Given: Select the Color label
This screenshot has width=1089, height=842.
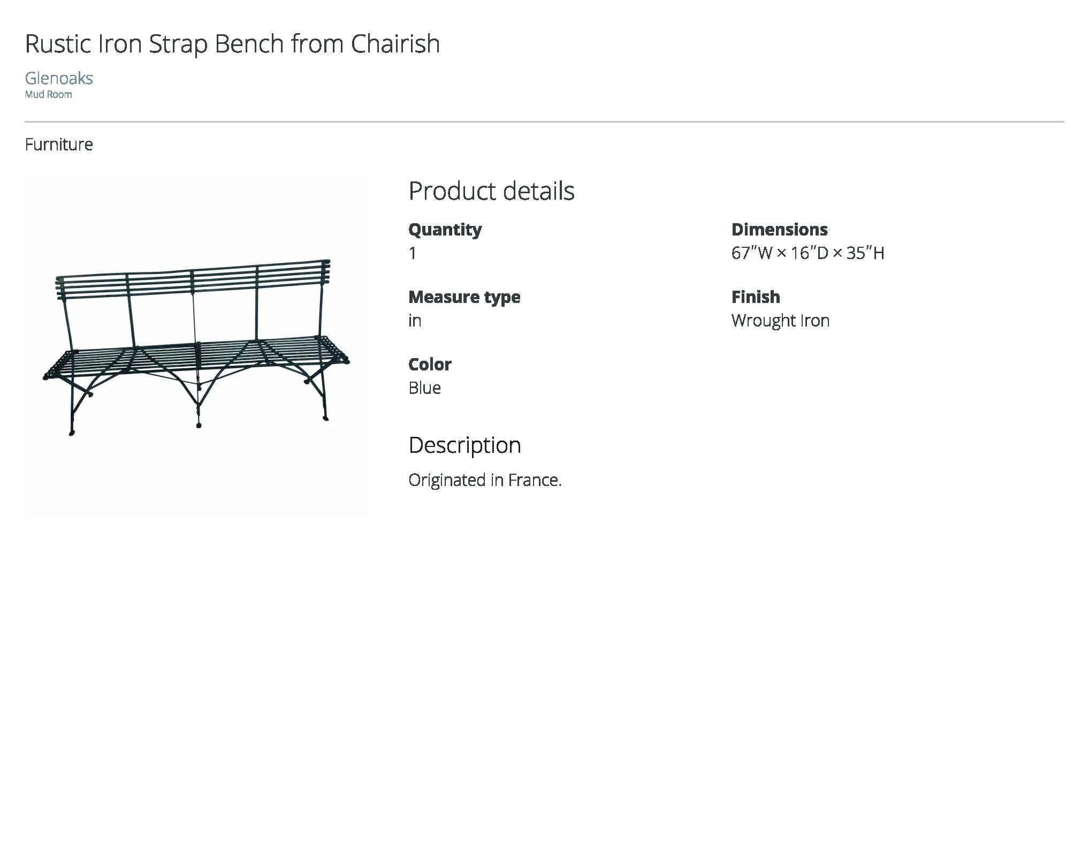Looking at the screenshot, I should pyautogui.click(x=430, y=365).
